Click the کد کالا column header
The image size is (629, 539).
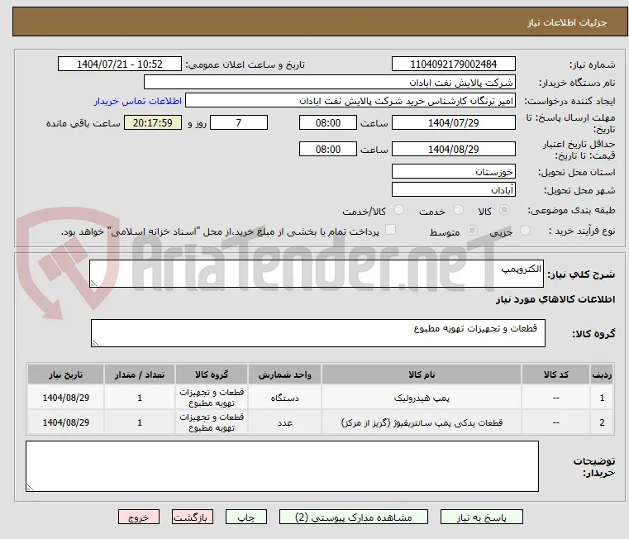click(x=555, y=374)
